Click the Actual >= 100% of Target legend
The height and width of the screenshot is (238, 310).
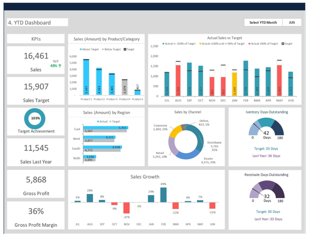click(x=179, y=44)
